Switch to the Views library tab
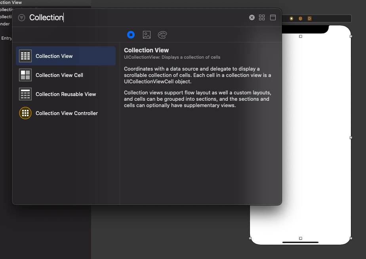 point(131,35)
